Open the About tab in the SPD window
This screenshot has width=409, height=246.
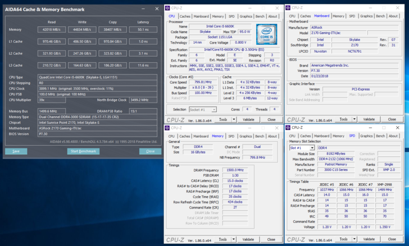point(393,136)
